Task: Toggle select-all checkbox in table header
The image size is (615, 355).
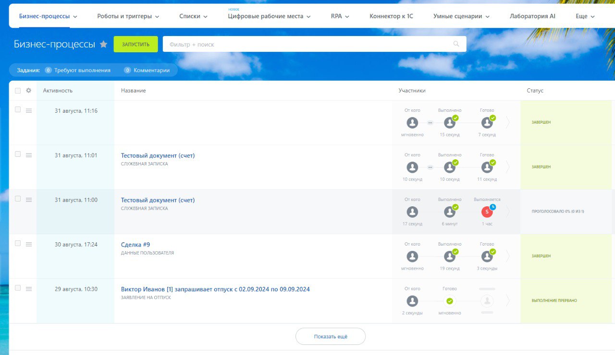Action: [18, 90]
